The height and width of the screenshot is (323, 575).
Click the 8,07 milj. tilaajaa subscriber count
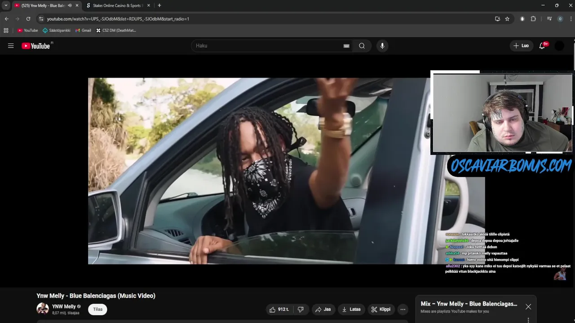coord(66,313)
